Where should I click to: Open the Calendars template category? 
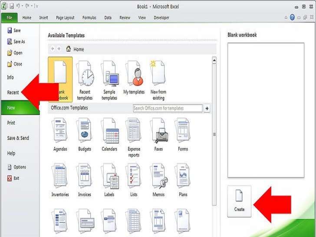[109, 135]
